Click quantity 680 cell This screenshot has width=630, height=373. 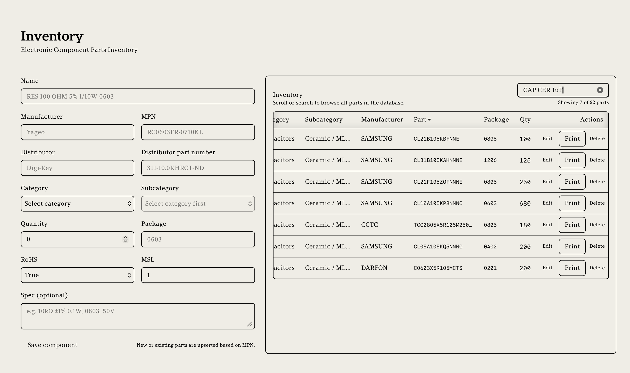click(x=525, y=204)
